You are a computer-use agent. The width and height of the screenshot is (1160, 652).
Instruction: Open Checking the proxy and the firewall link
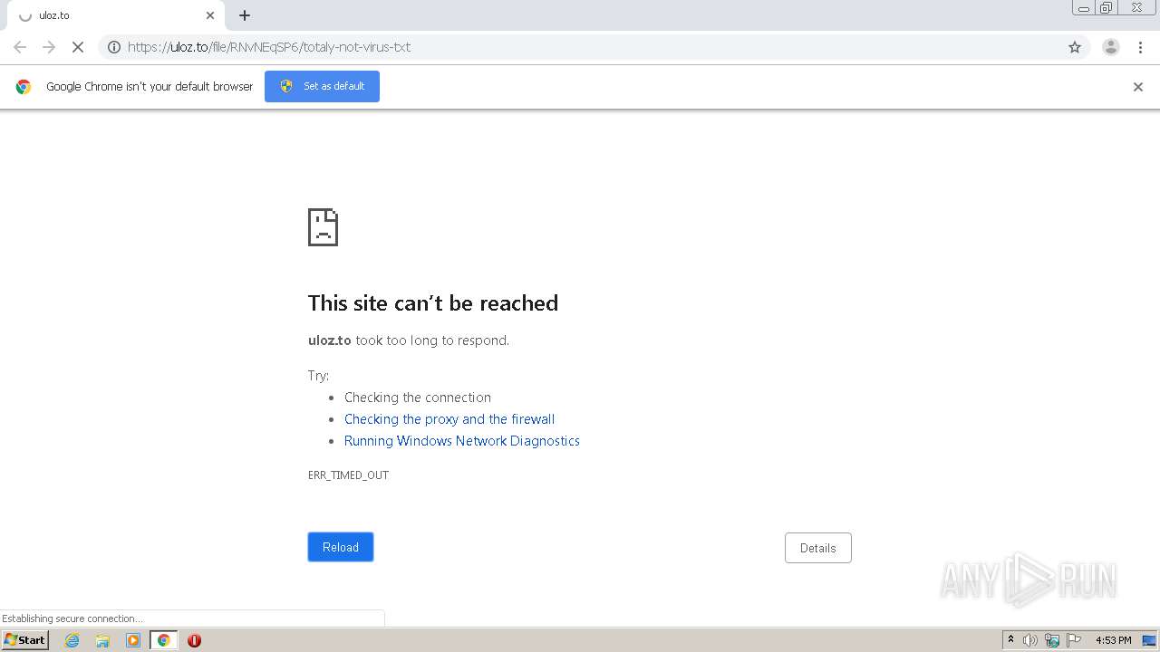click(449, 419)
